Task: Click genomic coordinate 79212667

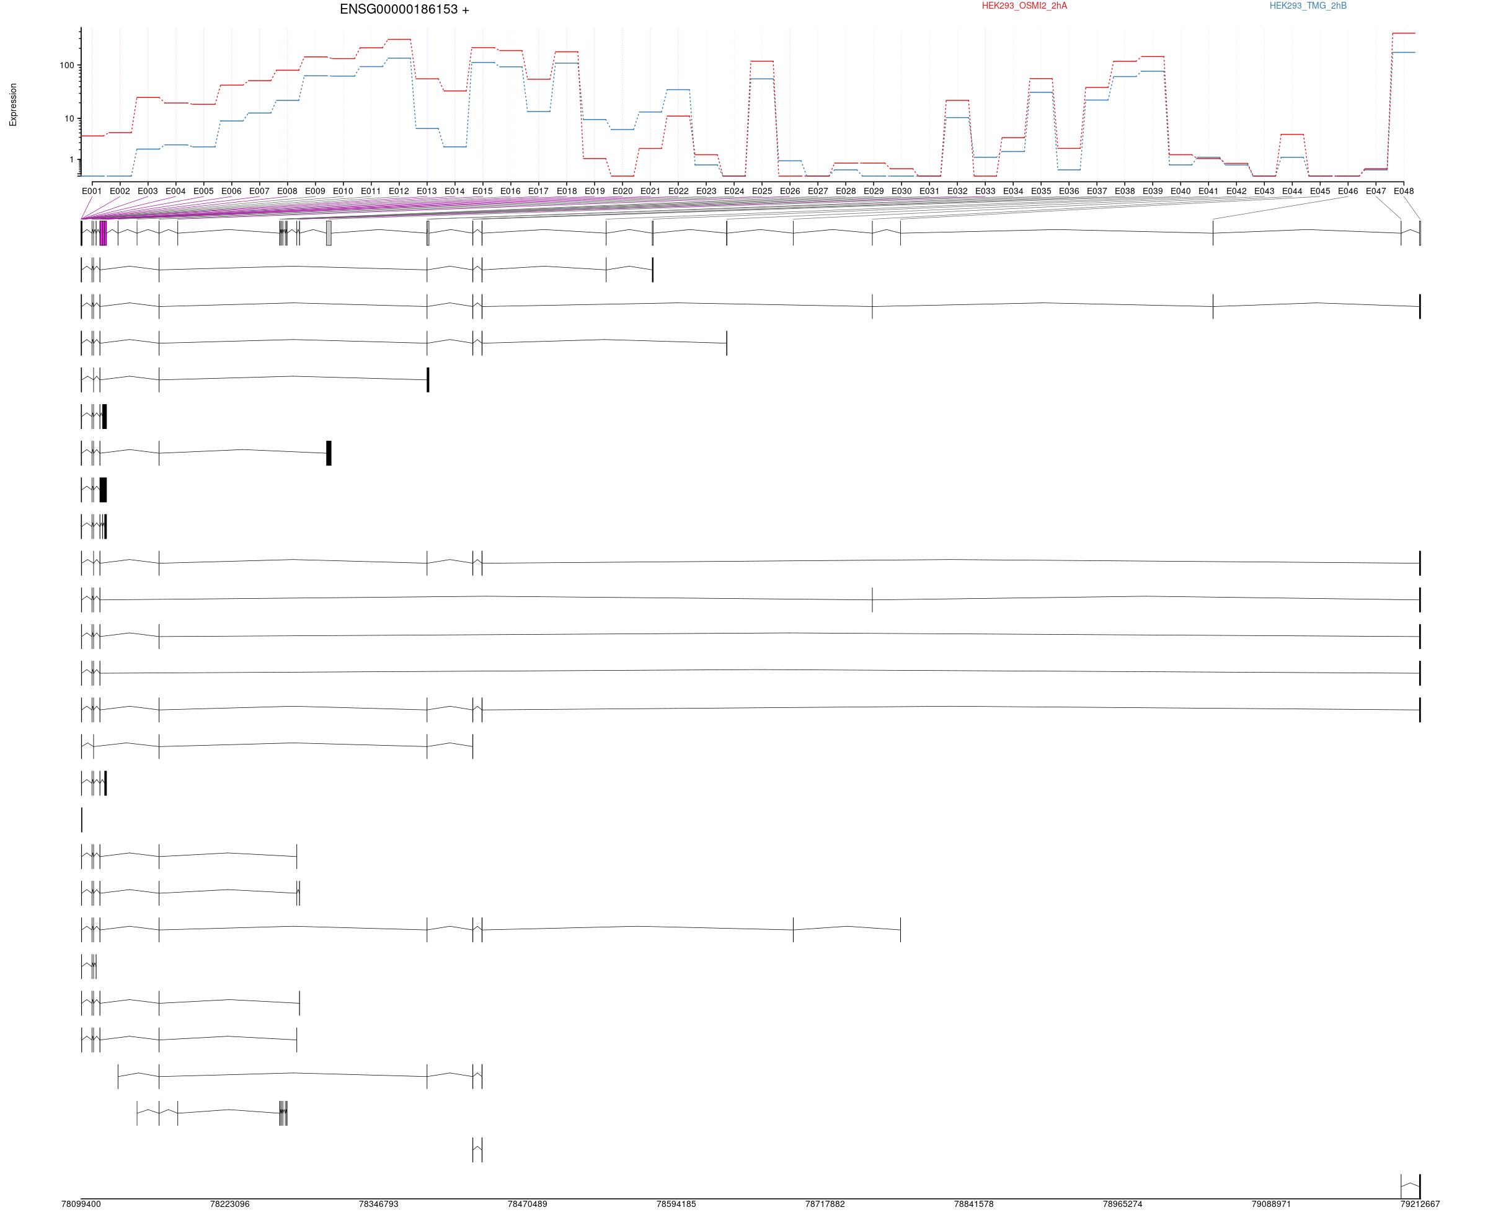Action: [x=1420, y=1204]
